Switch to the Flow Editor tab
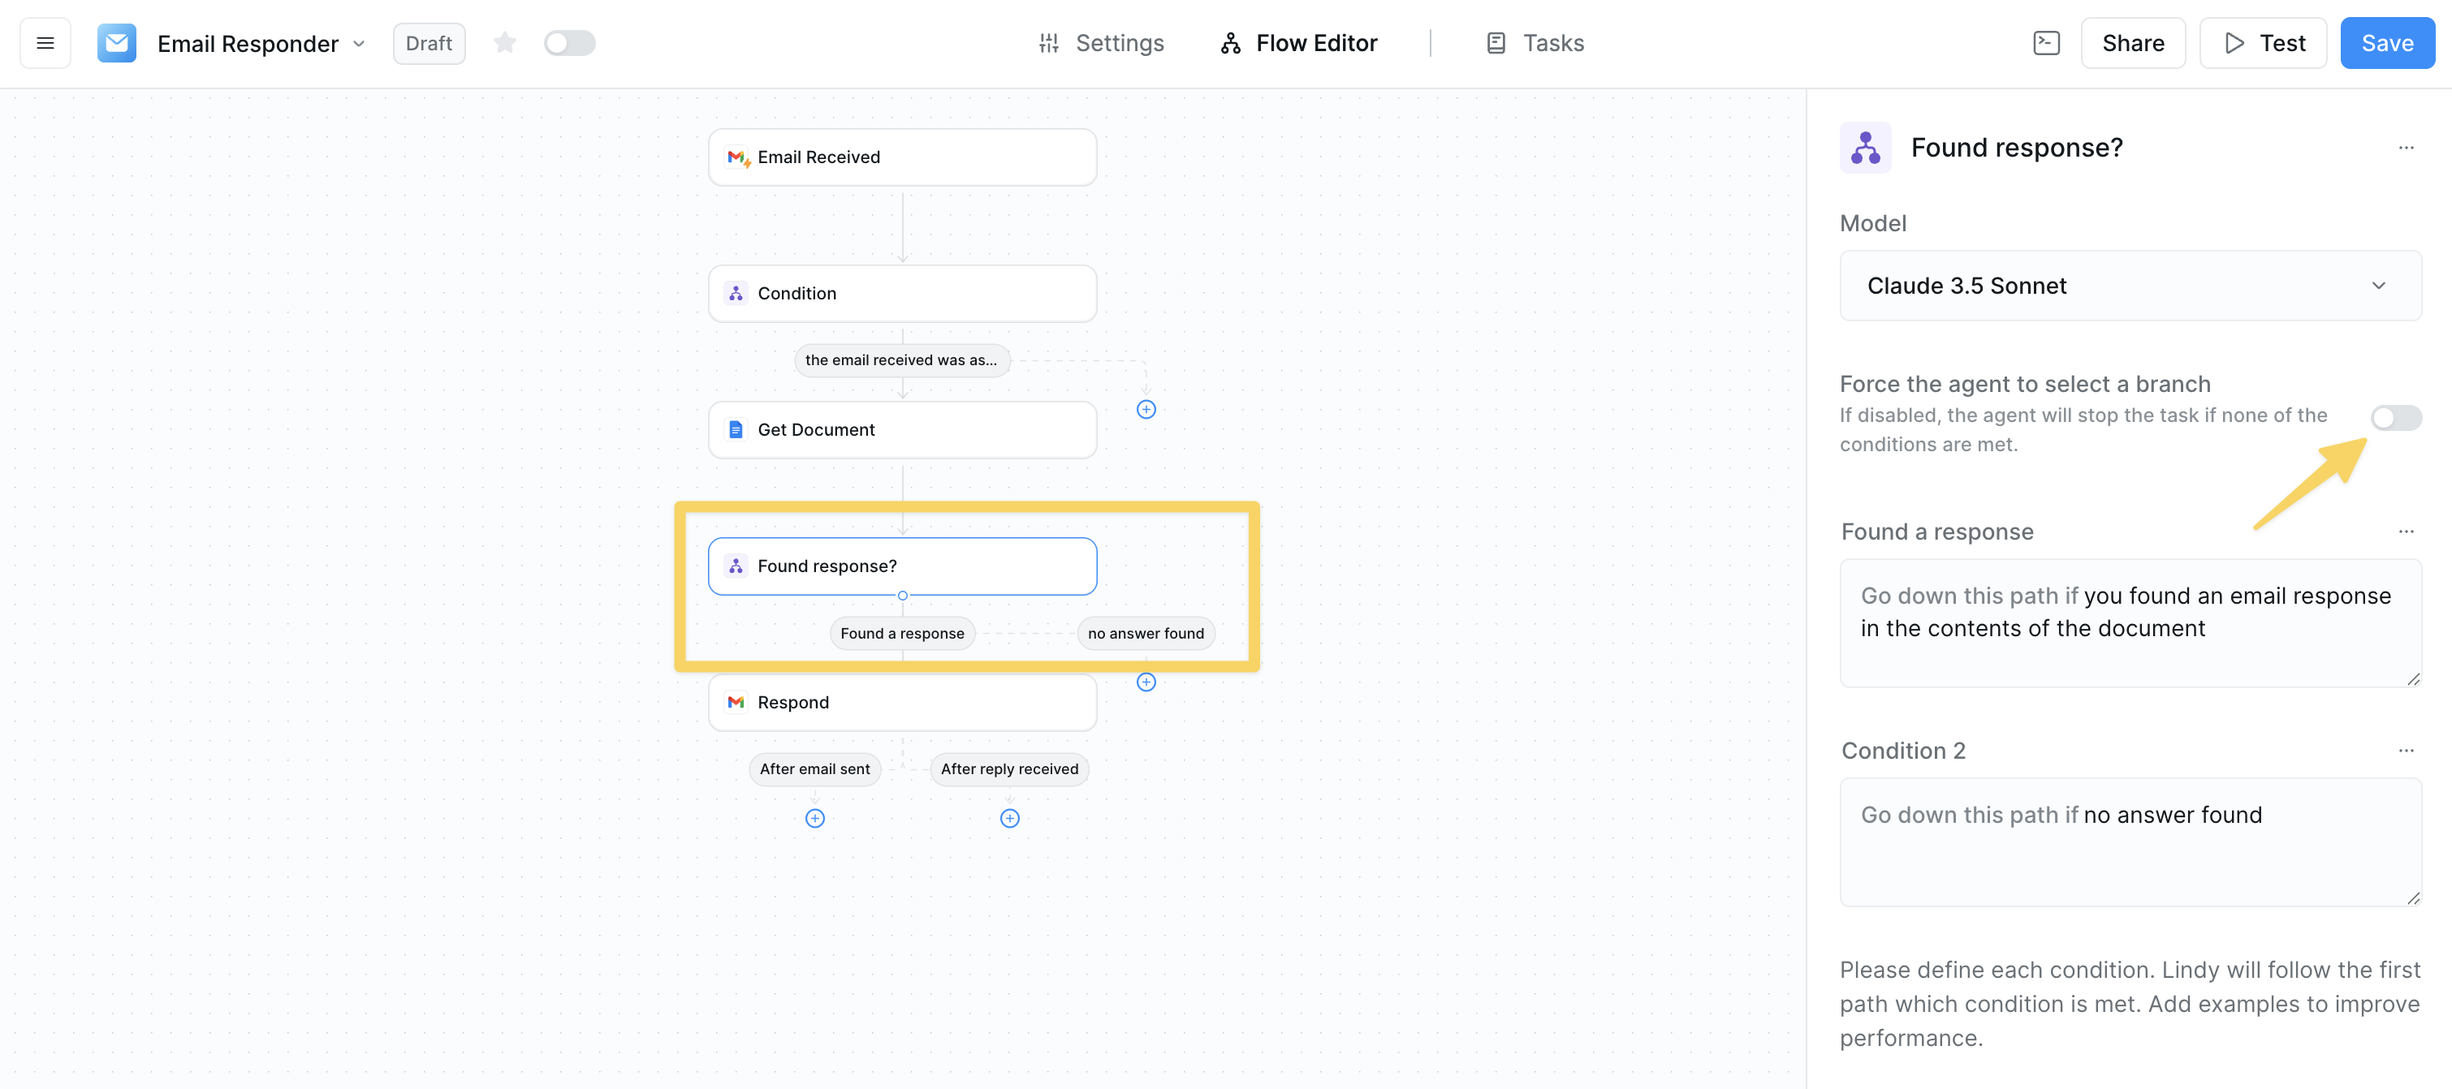2452x1089 pixels. tap(1297, 43)
